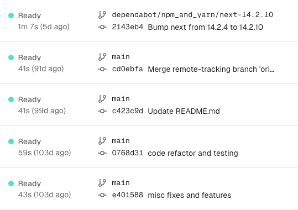Open 'Bump next from 14.2.4 to 14.2.10' commit
The height and width of the screenshot is (210, 298).
pyautogui.click(x=205, y=27)
